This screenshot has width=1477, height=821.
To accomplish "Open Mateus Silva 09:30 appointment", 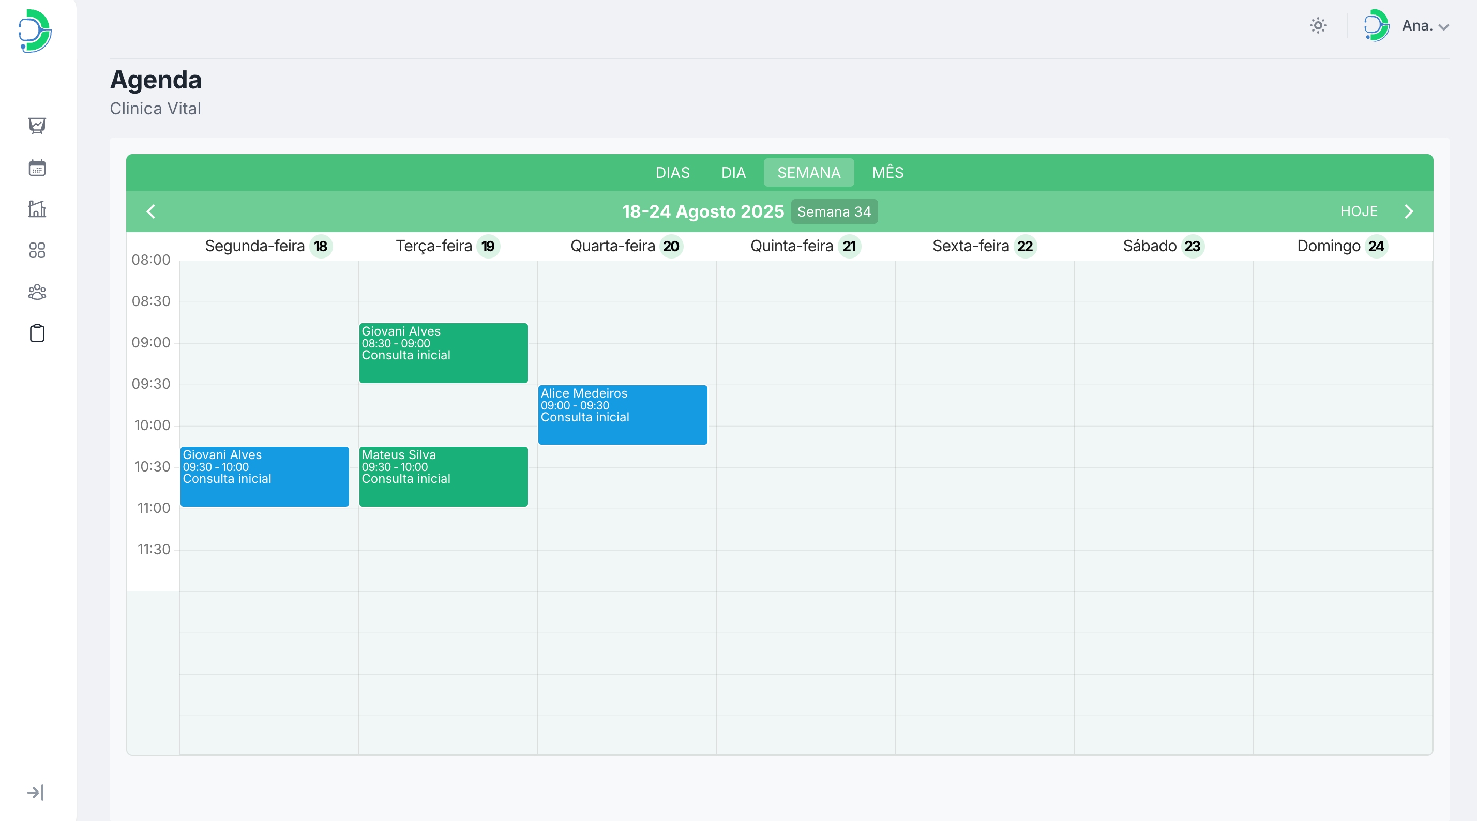I will [x=443, y=477].
